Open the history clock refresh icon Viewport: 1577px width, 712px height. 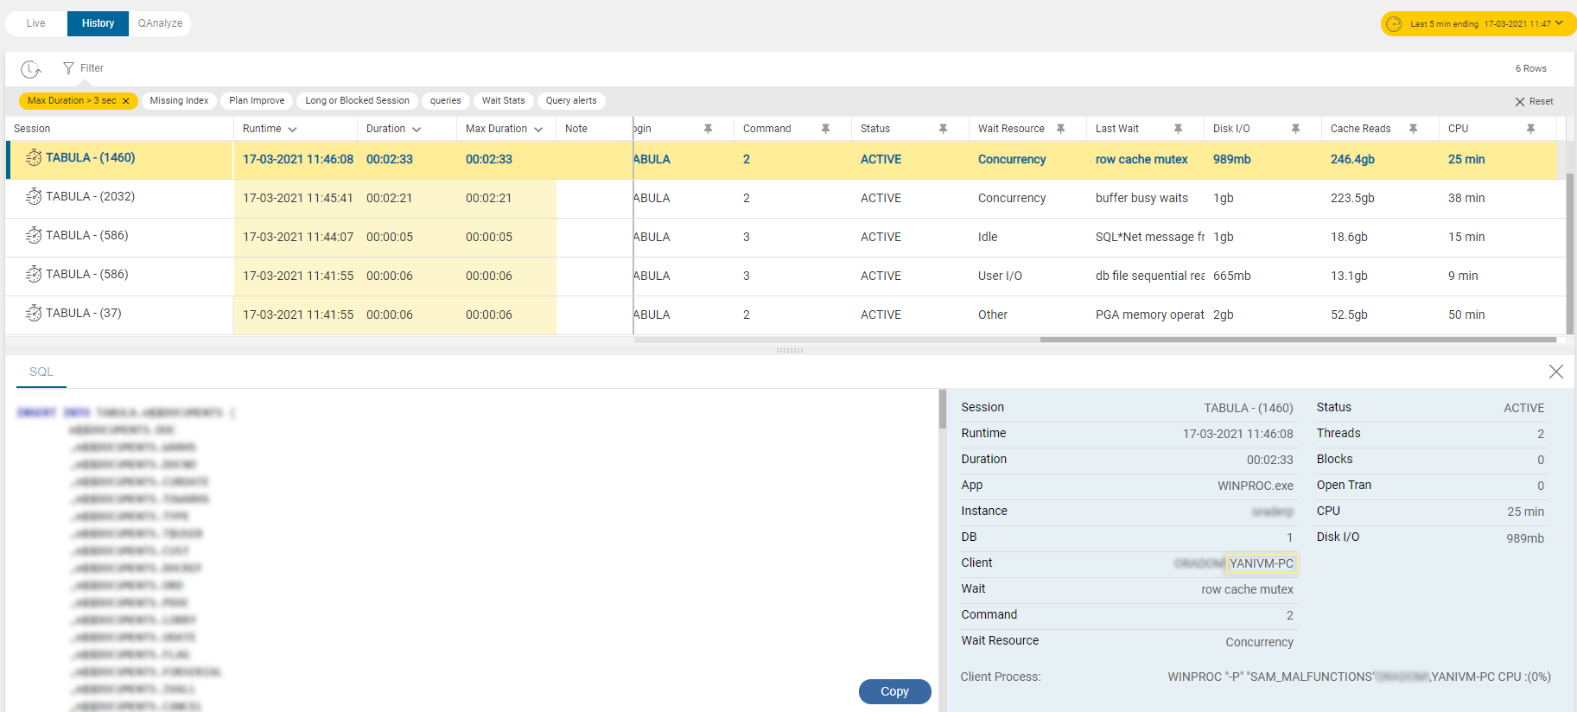pyautogui.click(x=31, y=69)
